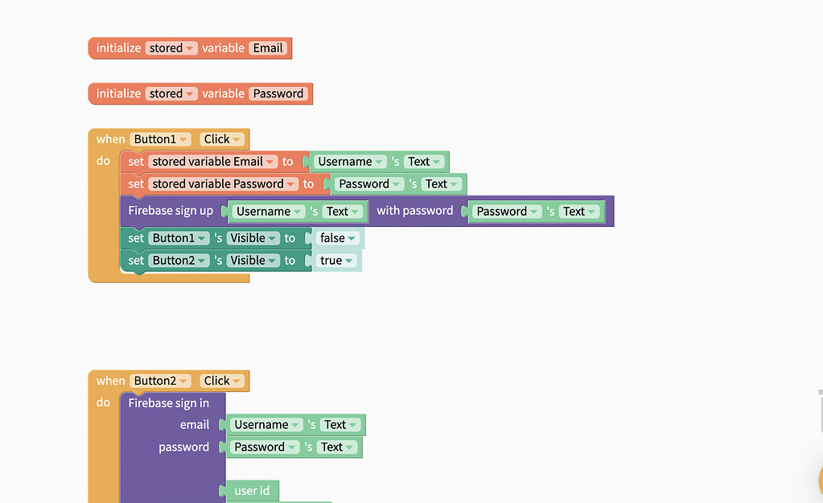Toggle the false boolean value dropdown
The height and width of the screenshot is (503, 823).
(x=338, y=238)
